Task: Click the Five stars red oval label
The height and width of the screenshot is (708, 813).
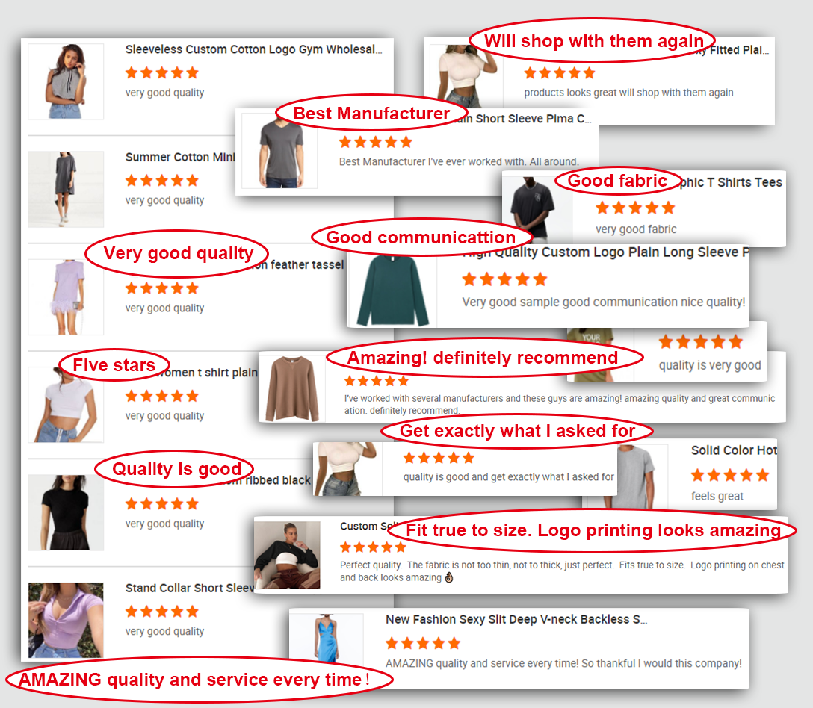Action: [x=114, y=365]
